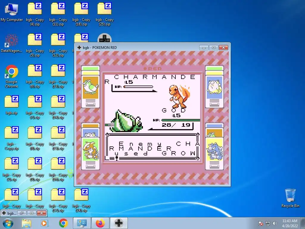
Task: Open the network status tray icon
Action: point(268,223)
